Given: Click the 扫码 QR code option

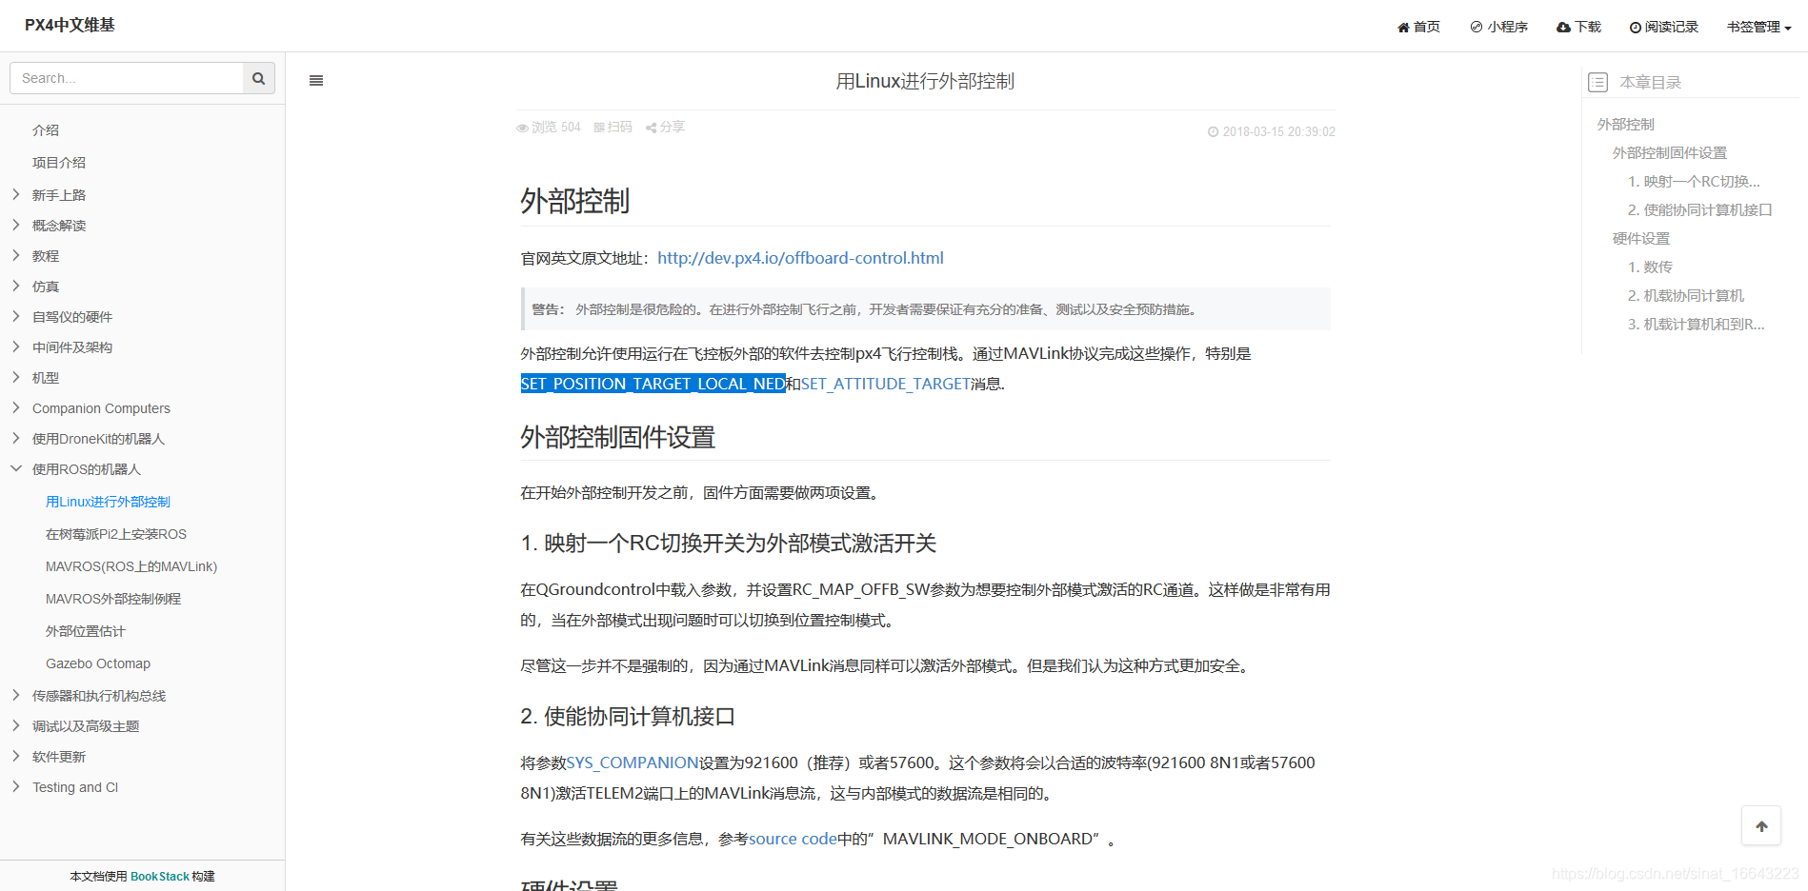Looking at the screenshot, I should (613, 127).
